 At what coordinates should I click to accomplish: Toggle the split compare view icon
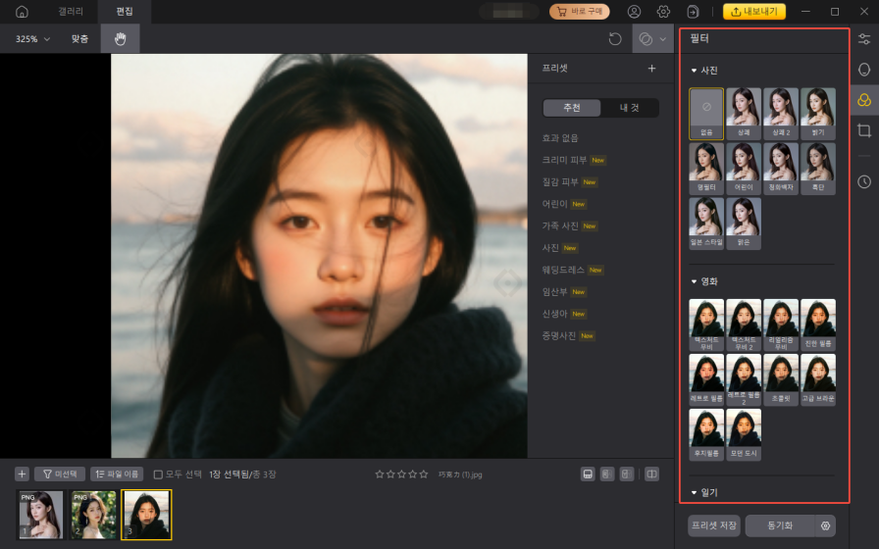pyautogui.click(x=651, y=474)
